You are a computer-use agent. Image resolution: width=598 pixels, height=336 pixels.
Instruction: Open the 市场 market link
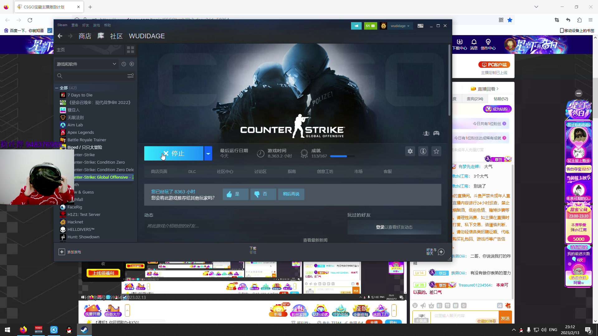[x=358, y=172]
